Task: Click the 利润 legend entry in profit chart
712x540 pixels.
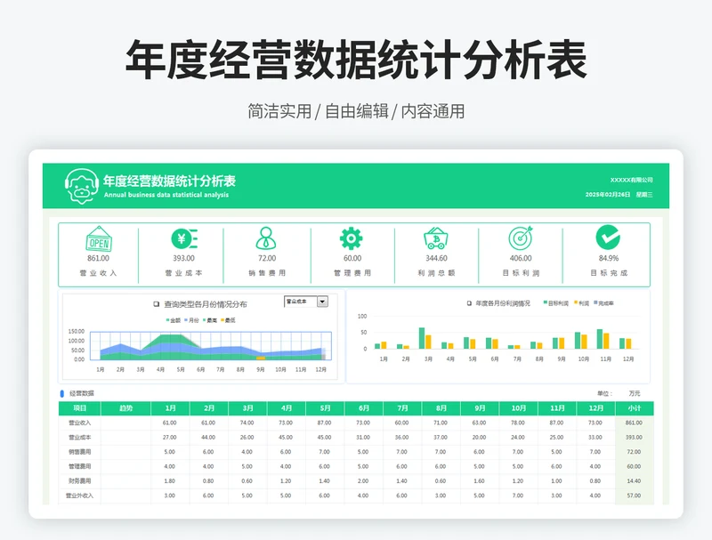Action: point(582,303)
